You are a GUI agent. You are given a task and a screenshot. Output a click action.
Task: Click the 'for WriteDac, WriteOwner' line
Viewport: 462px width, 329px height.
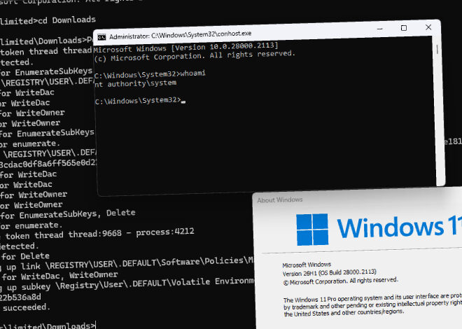[x=59, y=276]
